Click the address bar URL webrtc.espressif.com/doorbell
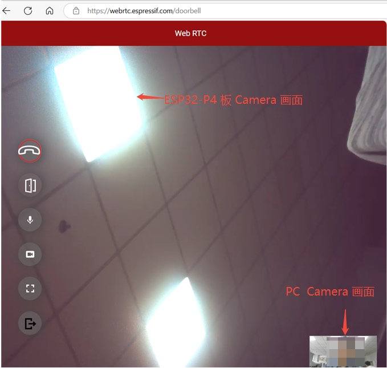The height and width of the screenshot is (368, 387). click(x=144, y=11)
